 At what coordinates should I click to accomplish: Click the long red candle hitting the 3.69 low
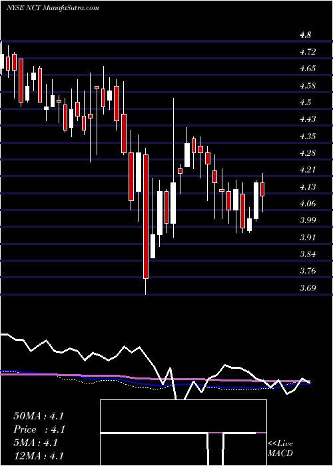click(145, 222)
